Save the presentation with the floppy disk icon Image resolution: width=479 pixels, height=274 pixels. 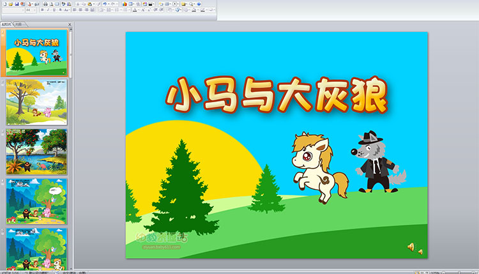17,4
